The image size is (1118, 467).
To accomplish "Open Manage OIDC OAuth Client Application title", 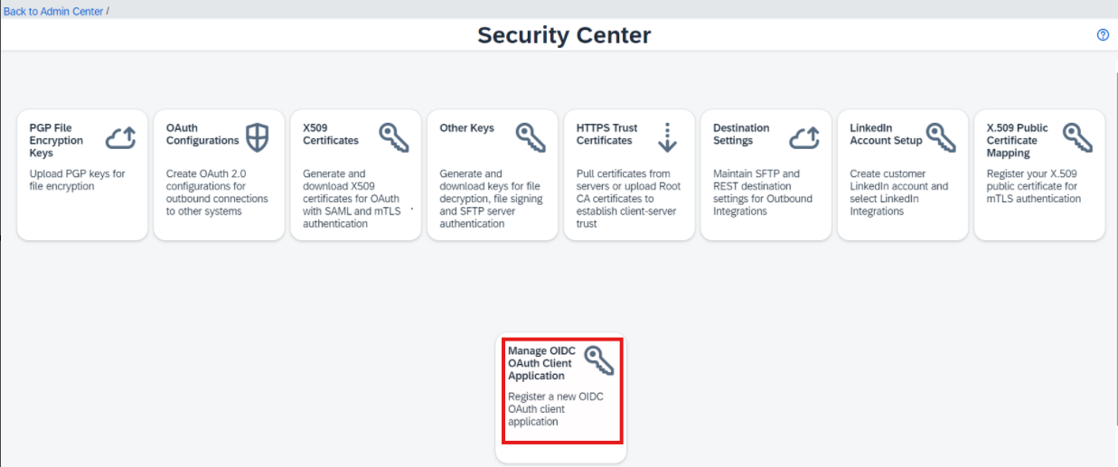I will click(x=541, y=363).
